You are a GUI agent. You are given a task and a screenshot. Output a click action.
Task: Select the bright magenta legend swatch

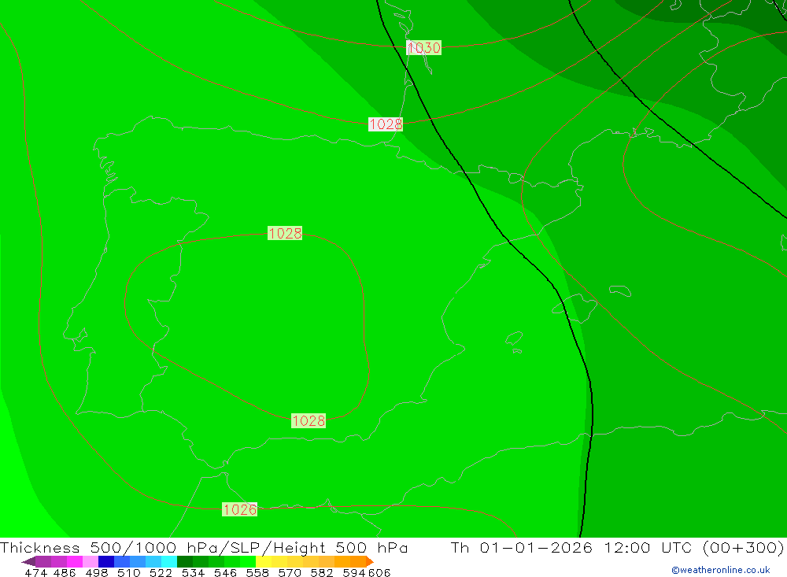75,561
